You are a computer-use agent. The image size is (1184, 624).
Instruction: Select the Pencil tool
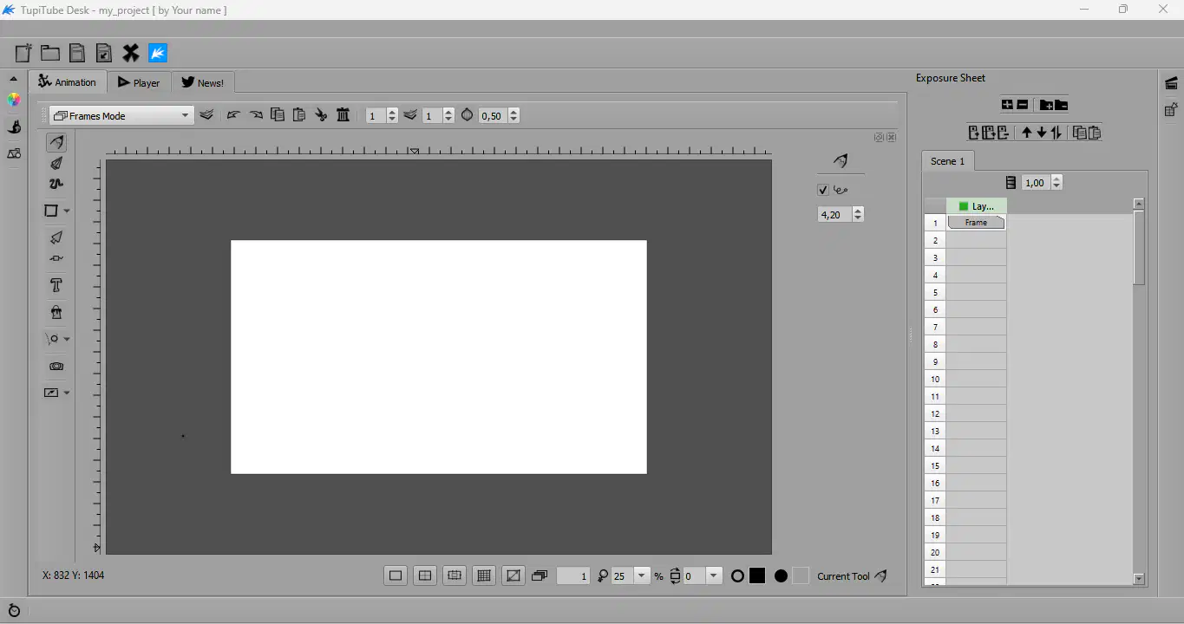56,142
